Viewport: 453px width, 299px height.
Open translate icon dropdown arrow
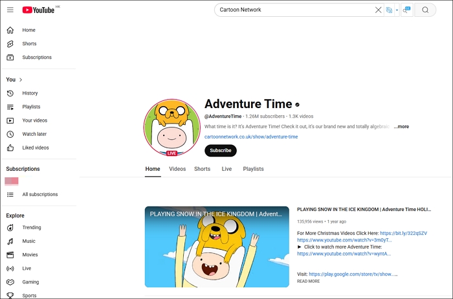tap(397, 10)
